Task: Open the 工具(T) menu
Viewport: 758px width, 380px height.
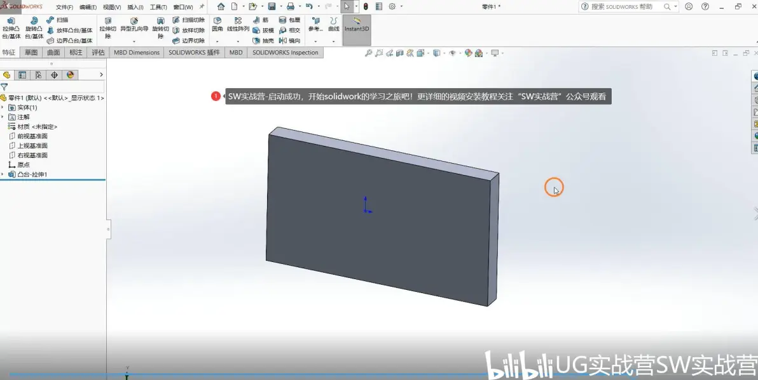Action: tap(158, 7)
